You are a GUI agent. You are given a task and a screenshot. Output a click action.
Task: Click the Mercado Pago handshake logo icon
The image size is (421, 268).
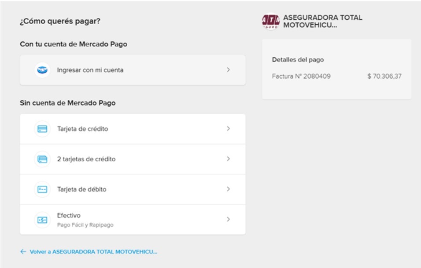(x=43, y=70)
